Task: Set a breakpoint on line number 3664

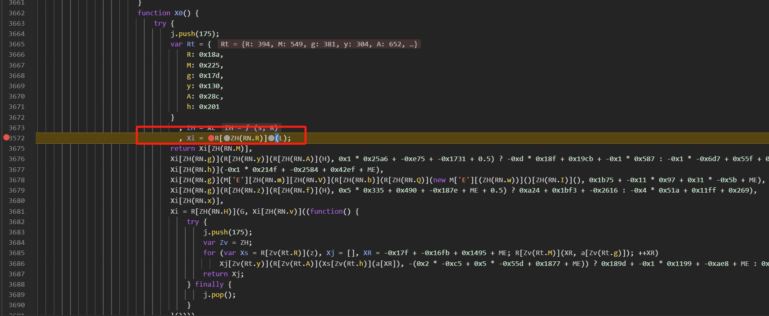Action: click(17, 34)
